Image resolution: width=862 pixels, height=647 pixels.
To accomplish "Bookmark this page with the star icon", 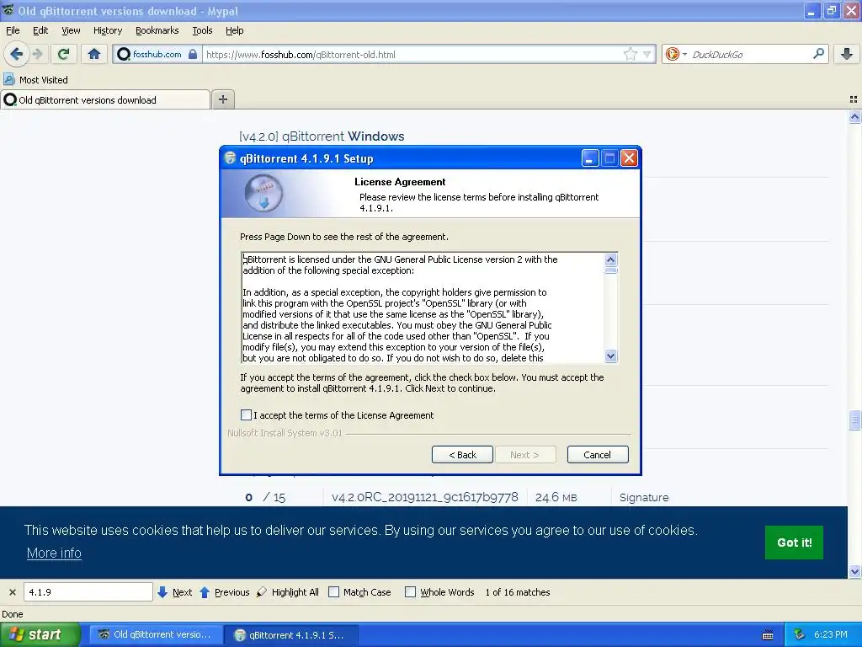I will pos(630,54).
